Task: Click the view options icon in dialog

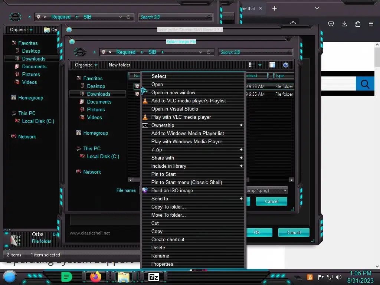Action: coord(252,65)
